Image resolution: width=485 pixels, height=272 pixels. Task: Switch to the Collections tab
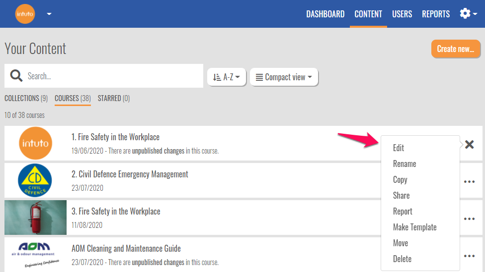(26, 98)
